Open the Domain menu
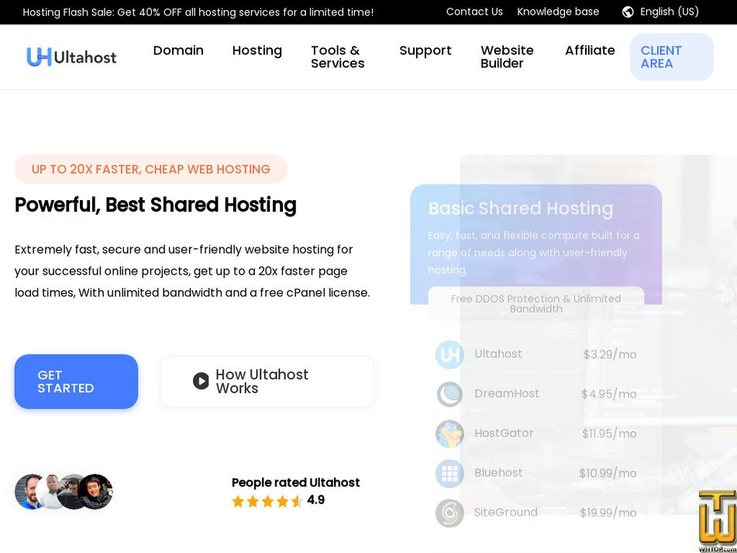 click(178, 50)
